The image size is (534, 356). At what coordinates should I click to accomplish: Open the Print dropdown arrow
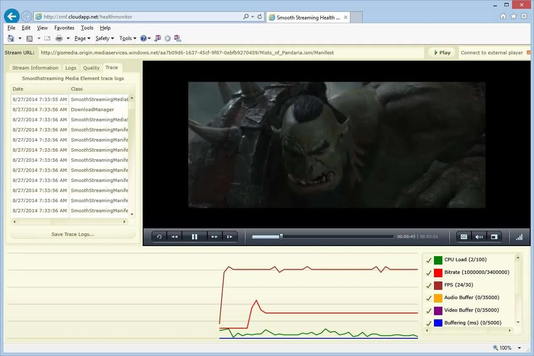tap(68, 38)
